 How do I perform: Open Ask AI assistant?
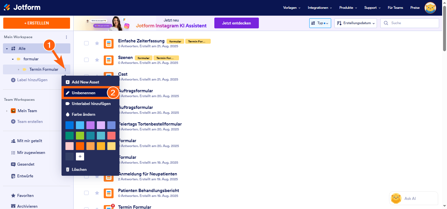pos(413,198)
